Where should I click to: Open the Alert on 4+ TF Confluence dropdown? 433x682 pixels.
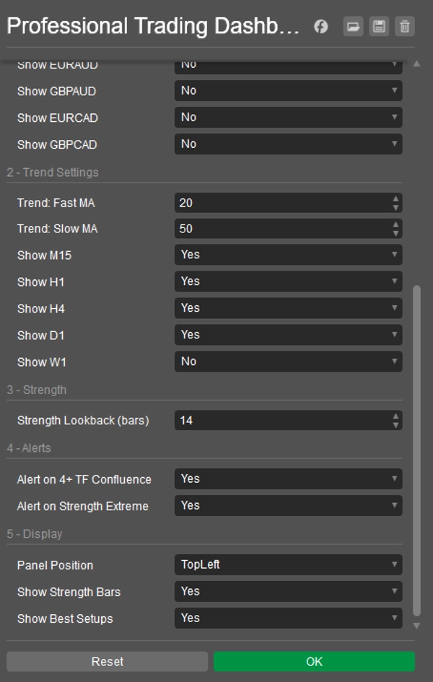pos(288,479)
